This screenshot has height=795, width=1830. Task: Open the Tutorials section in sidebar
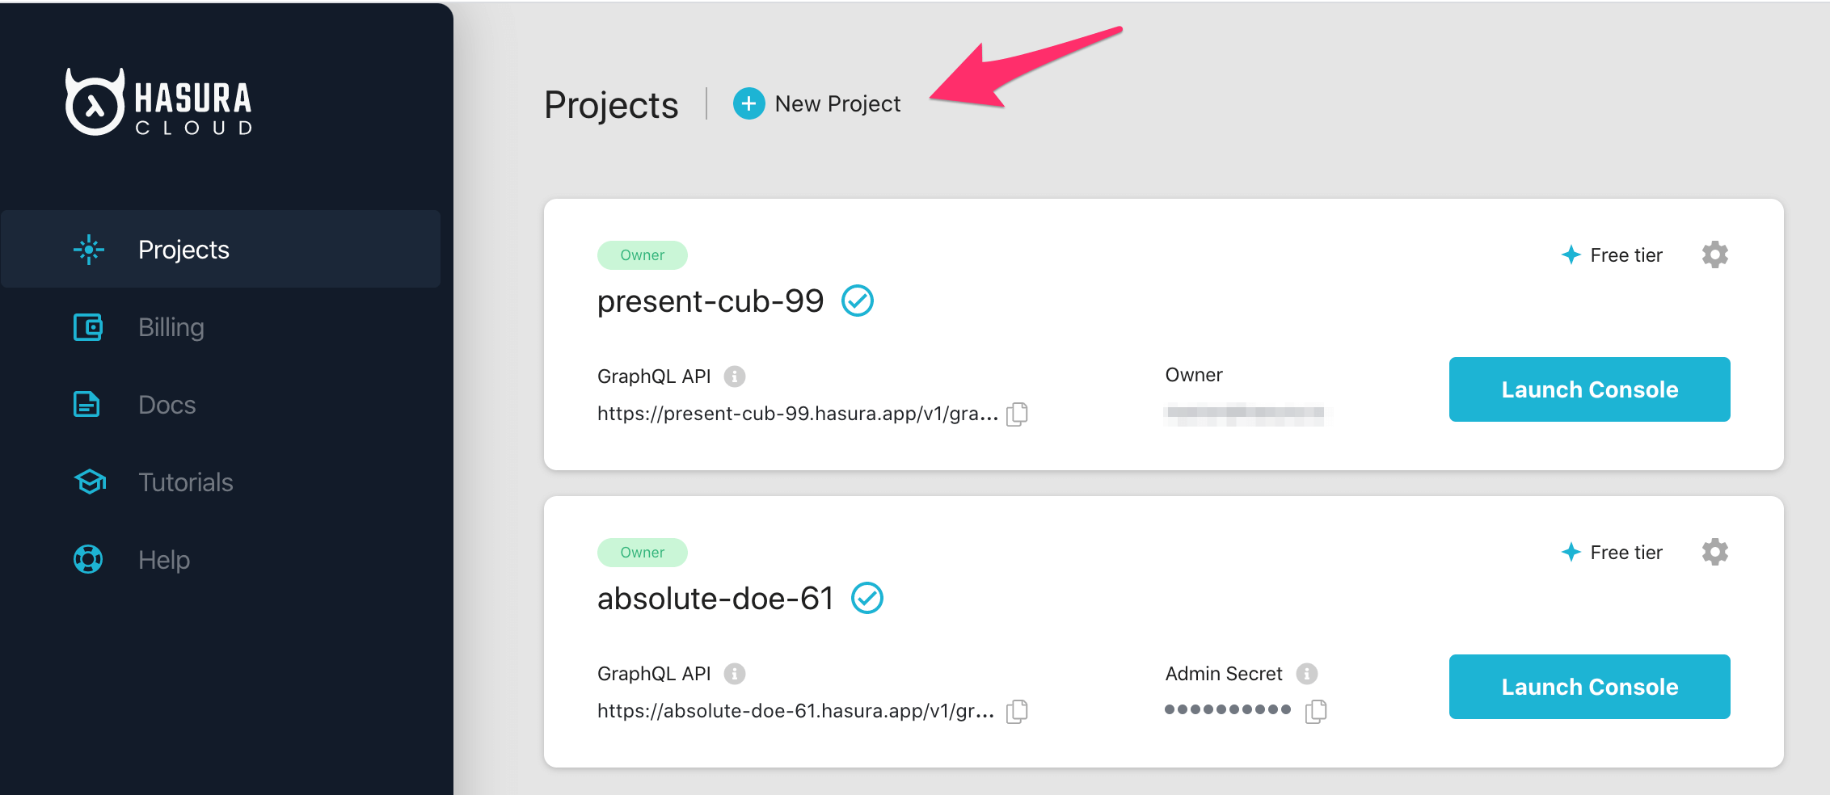click(184, 482)
